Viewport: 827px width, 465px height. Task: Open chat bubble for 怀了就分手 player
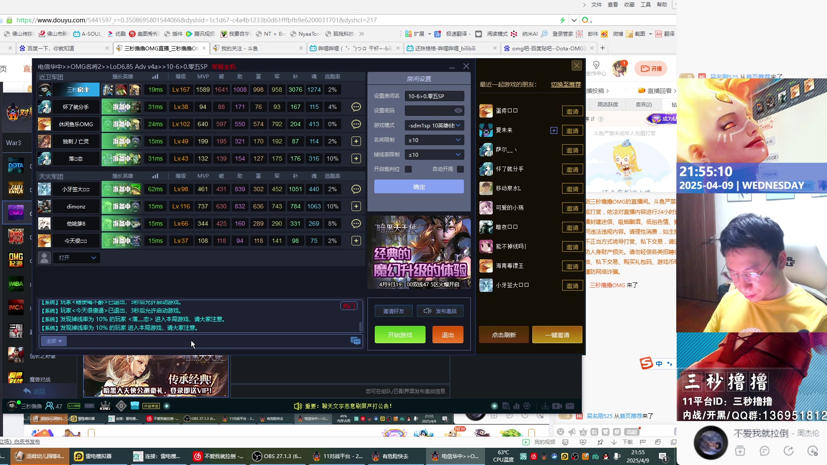356,107
